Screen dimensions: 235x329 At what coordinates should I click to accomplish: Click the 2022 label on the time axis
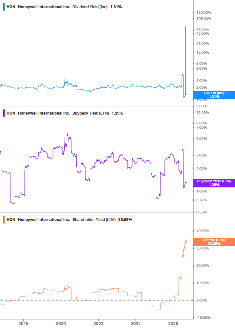coord(98,323)
